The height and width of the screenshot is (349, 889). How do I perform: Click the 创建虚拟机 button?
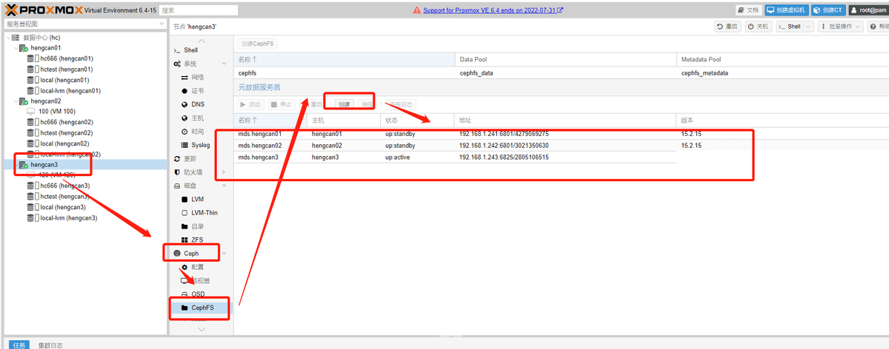coord(786,10)
